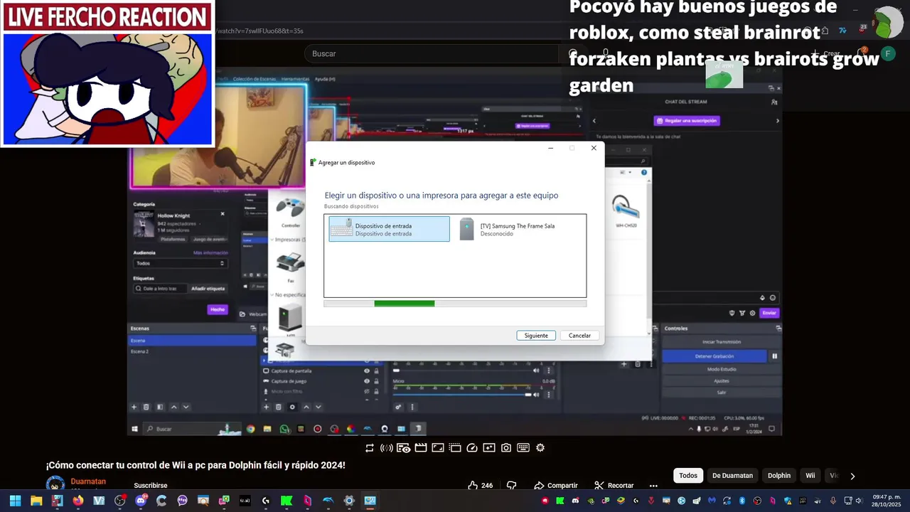Screen dimensions: 910x512
Task: Add a source with the OBS sources plus icon
Action: pos(267,407)
